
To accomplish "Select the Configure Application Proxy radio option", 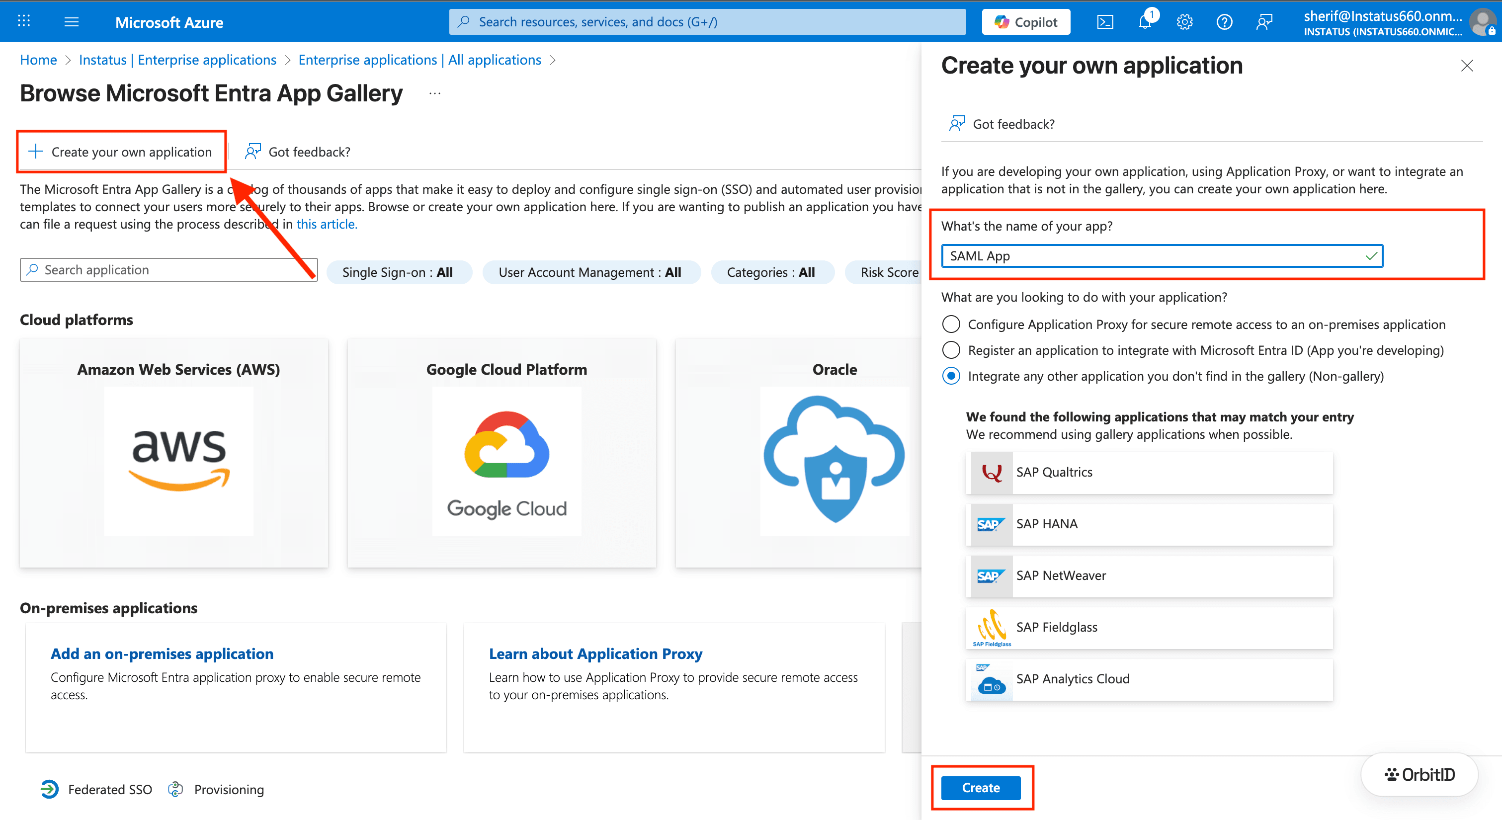I will pos(951,324).
